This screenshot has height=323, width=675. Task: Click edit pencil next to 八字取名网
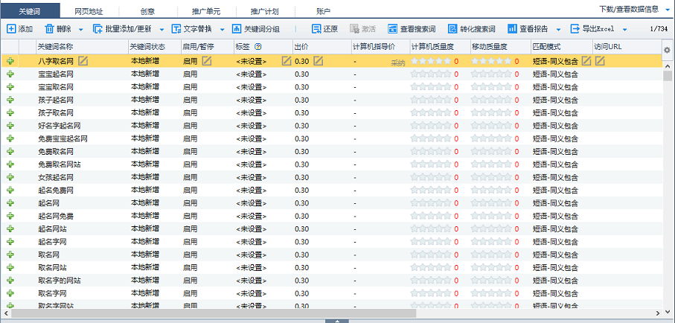point(83,61)
